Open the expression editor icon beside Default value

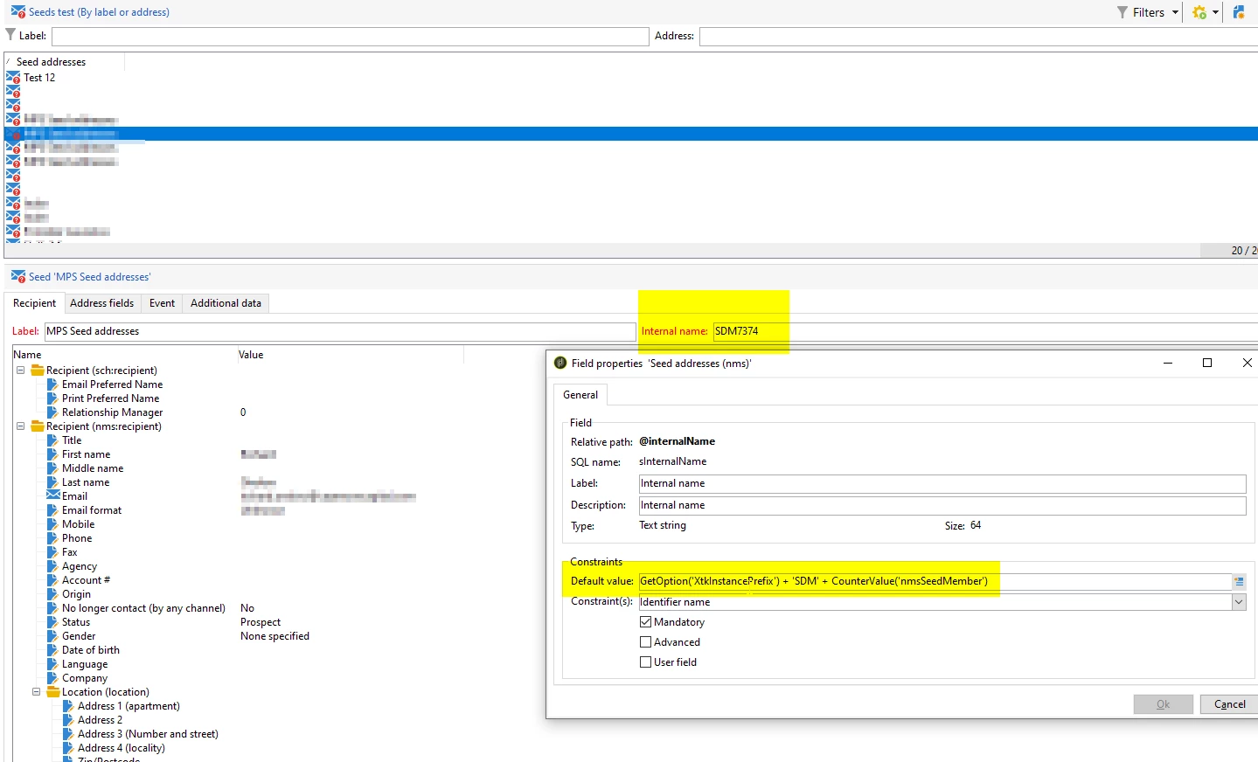[x=1239, y=581]
